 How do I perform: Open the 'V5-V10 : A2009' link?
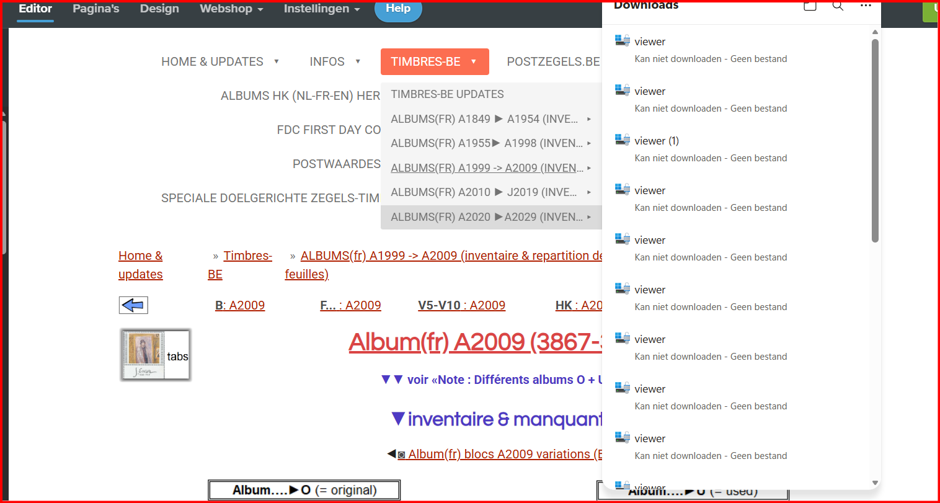click(462, 305)
